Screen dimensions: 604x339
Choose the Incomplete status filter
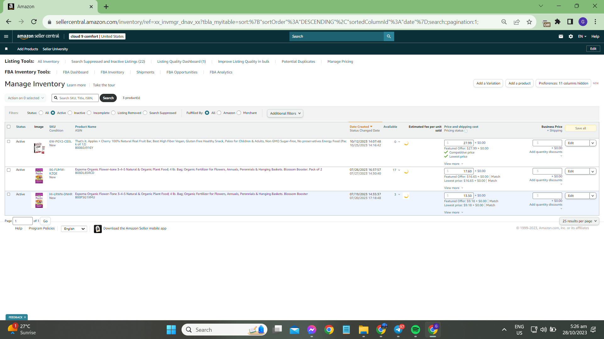pyautogui.click(x=89, y=113)
